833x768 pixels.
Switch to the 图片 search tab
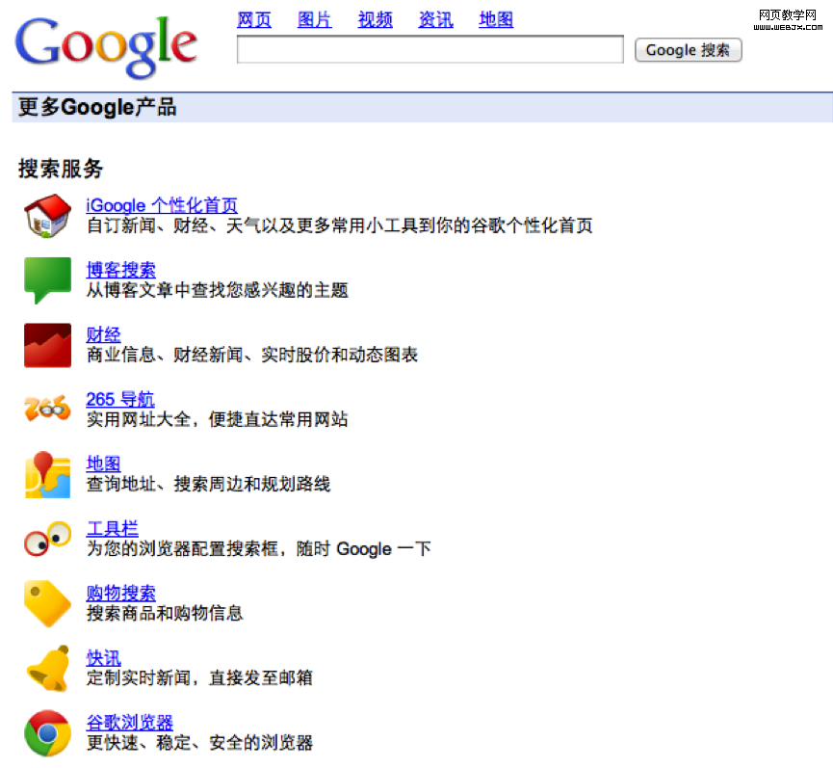point(315,19)
